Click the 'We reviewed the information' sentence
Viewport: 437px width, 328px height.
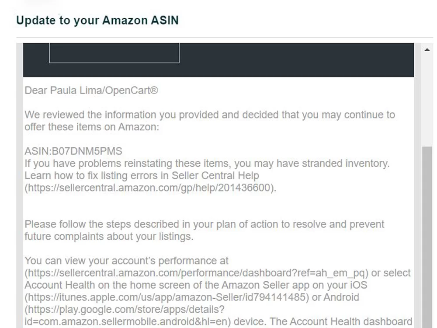click(x=210, y=121)
